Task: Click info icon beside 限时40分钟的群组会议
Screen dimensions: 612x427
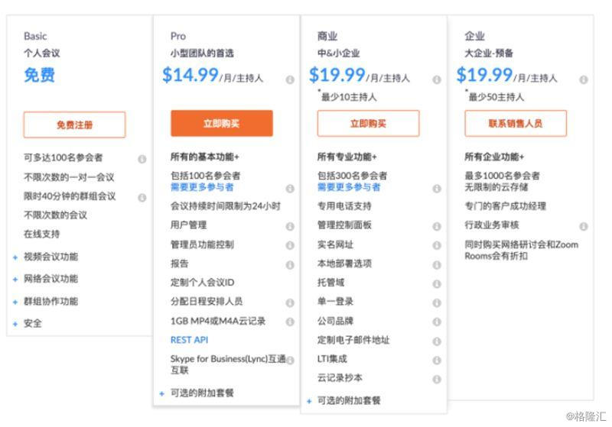Action: (x=142, y=198)
